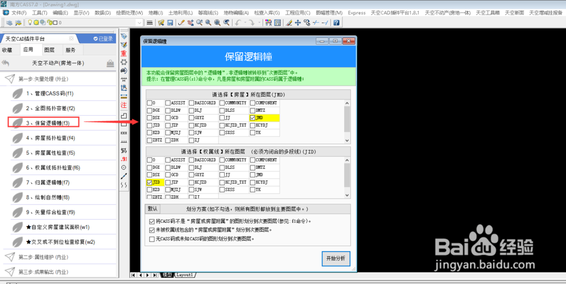
Task: Click the 默认 button in dialog
Action: pos(152,209)
